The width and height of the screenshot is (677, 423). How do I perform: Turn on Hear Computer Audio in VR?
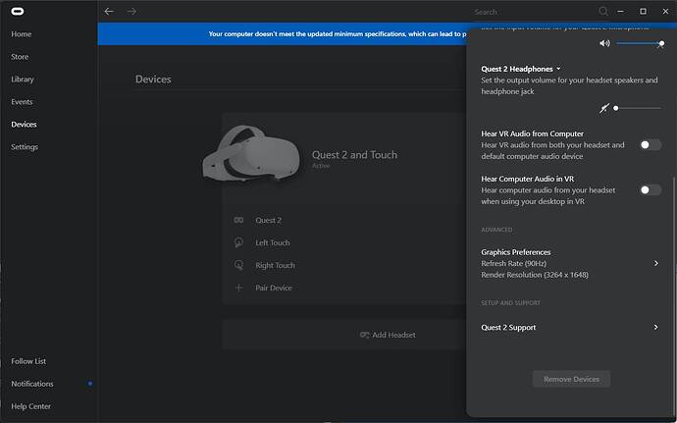(x=650, y=189)
